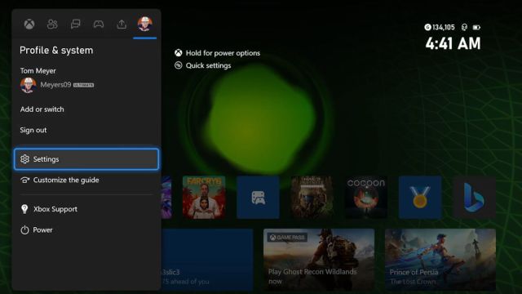Select the Profile & system avatar tab
Viewport: 522px width, 294px height.
click(x=145, y=24)
